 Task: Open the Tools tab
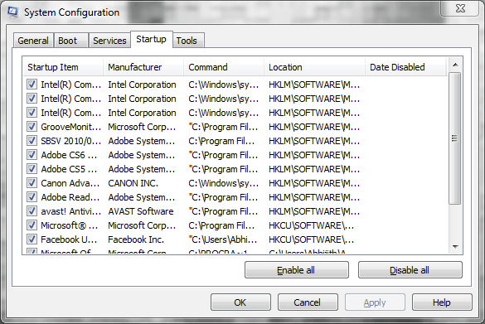point(187,41)
